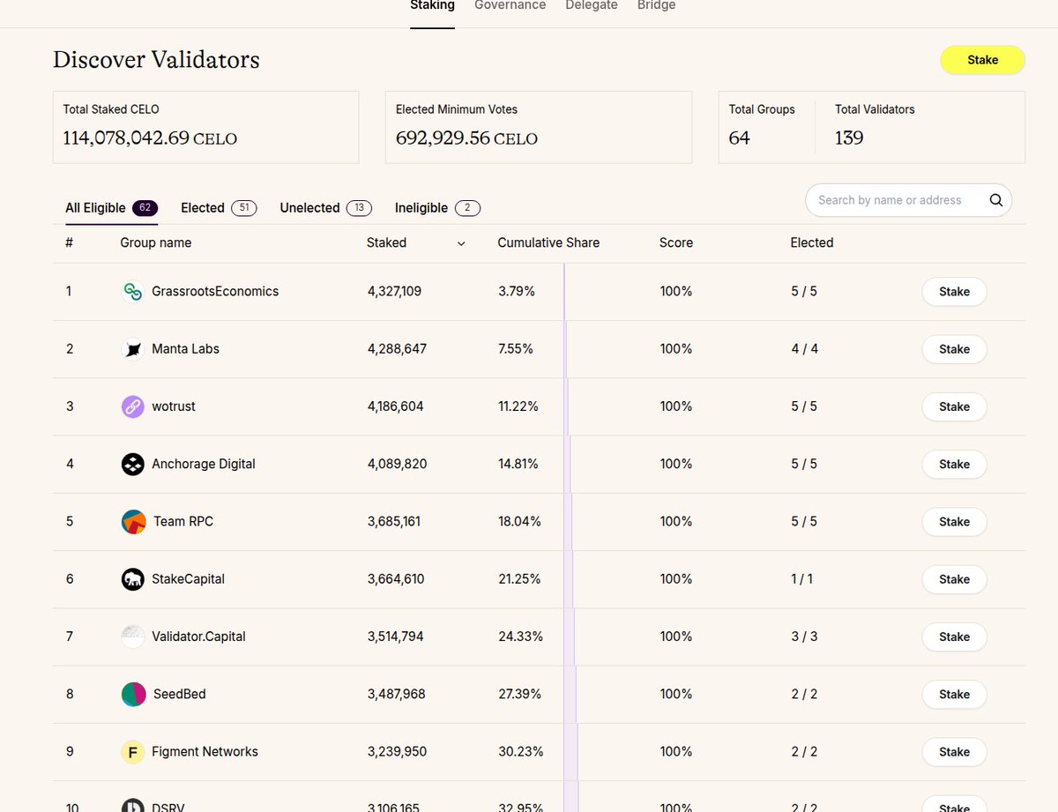The width and height of the screenshot is (1058, 812).
Task: Click the StakeCapital group name
Action: pos(189,579)
